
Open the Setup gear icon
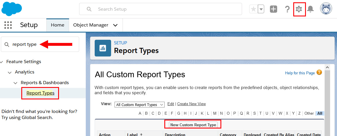(x=299, y=9)
